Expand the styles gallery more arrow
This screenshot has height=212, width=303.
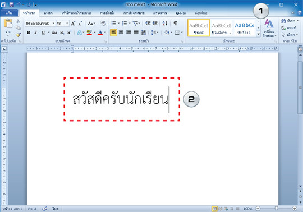[259, 34]
